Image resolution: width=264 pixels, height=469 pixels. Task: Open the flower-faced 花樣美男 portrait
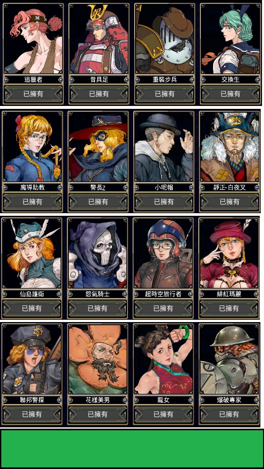[x=98, y=359]
